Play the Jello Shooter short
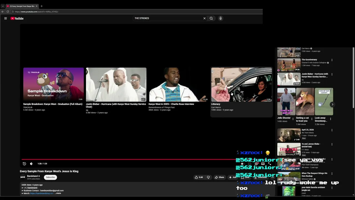Viewport: 355px width, 200px height. [286, 101]
